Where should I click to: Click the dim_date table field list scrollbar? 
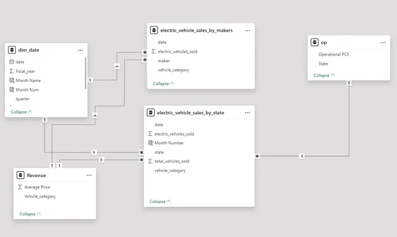86,73
